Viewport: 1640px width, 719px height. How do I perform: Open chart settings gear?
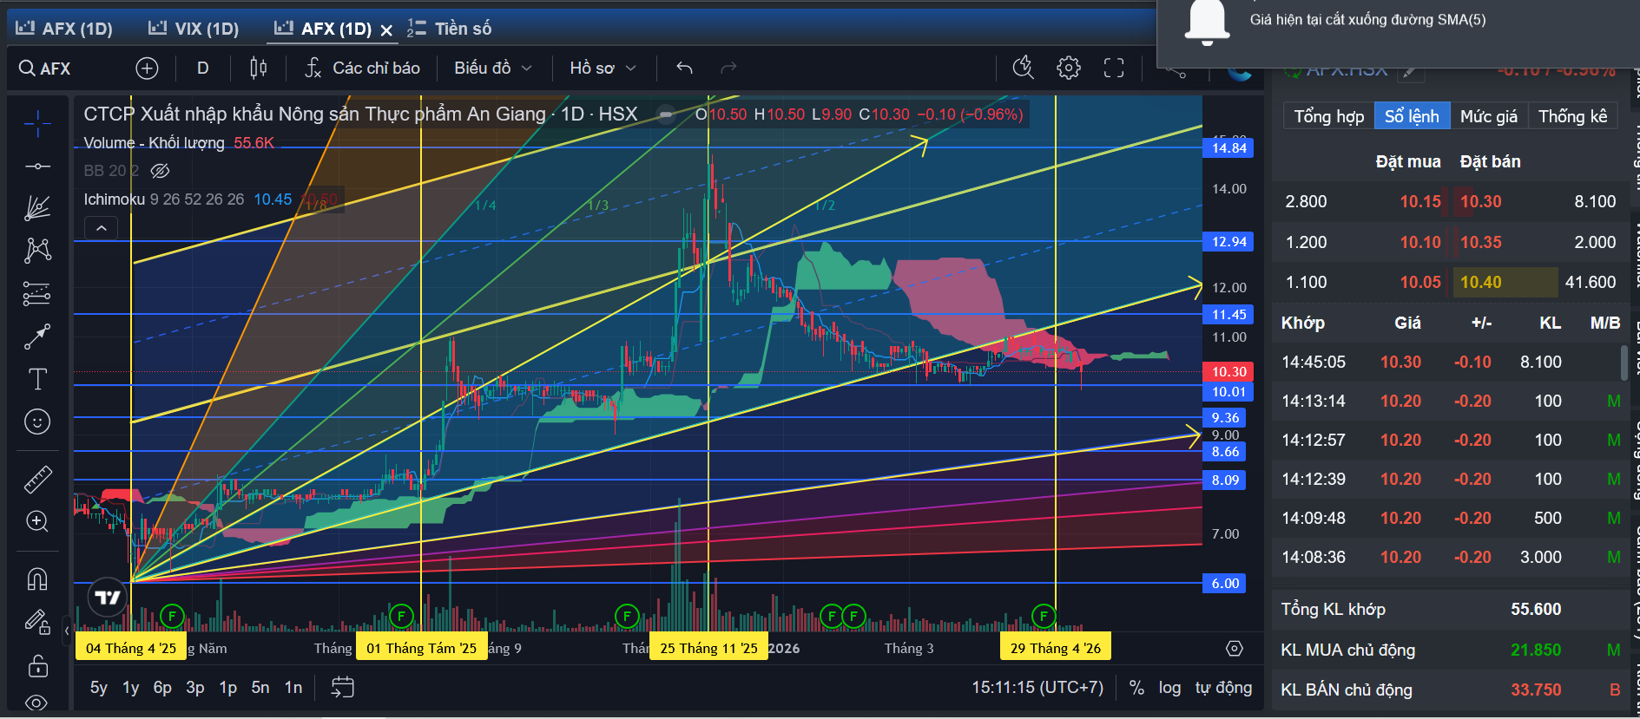pos(1069,69)
